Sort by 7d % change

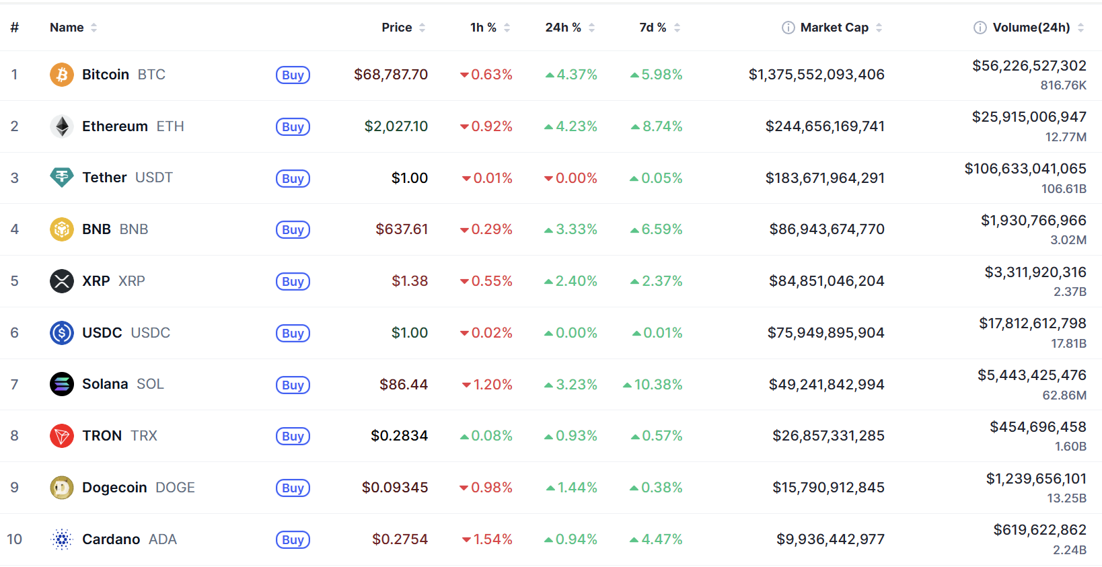pyautogui.click(x=660, y=28)
